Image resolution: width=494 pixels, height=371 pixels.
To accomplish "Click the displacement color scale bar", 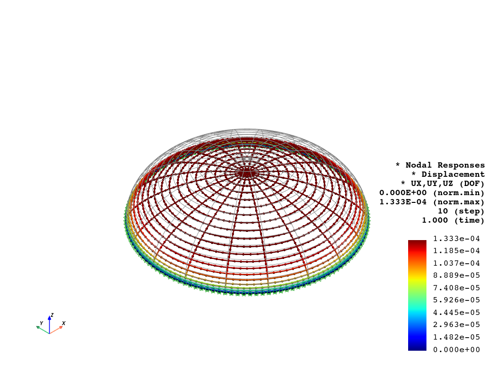I will tap(417, 295).
